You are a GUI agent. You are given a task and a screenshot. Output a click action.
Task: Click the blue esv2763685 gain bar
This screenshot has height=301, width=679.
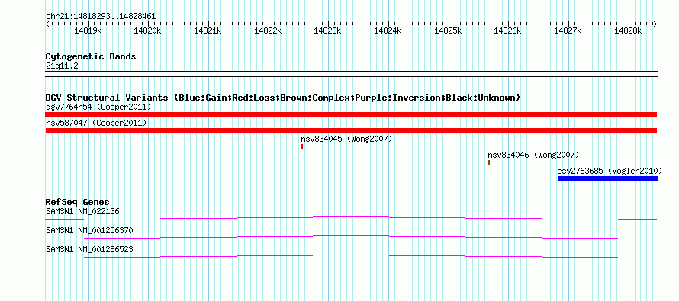607,178
